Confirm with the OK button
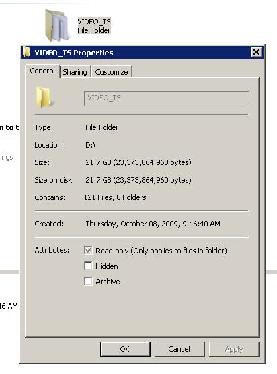Screen dimensions: 277x374 click(x=125, y=349)
